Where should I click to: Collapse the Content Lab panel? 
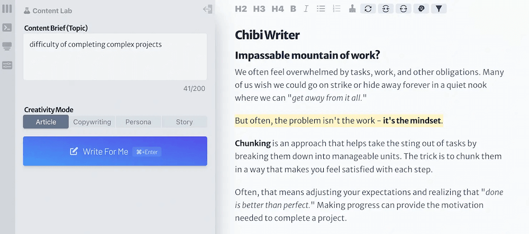click(207, 9)
